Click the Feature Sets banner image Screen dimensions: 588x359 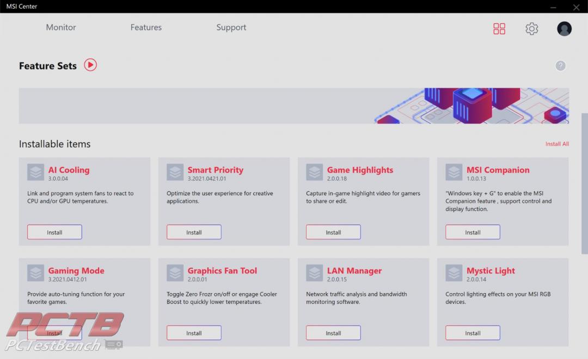click(x=294, y=106)
